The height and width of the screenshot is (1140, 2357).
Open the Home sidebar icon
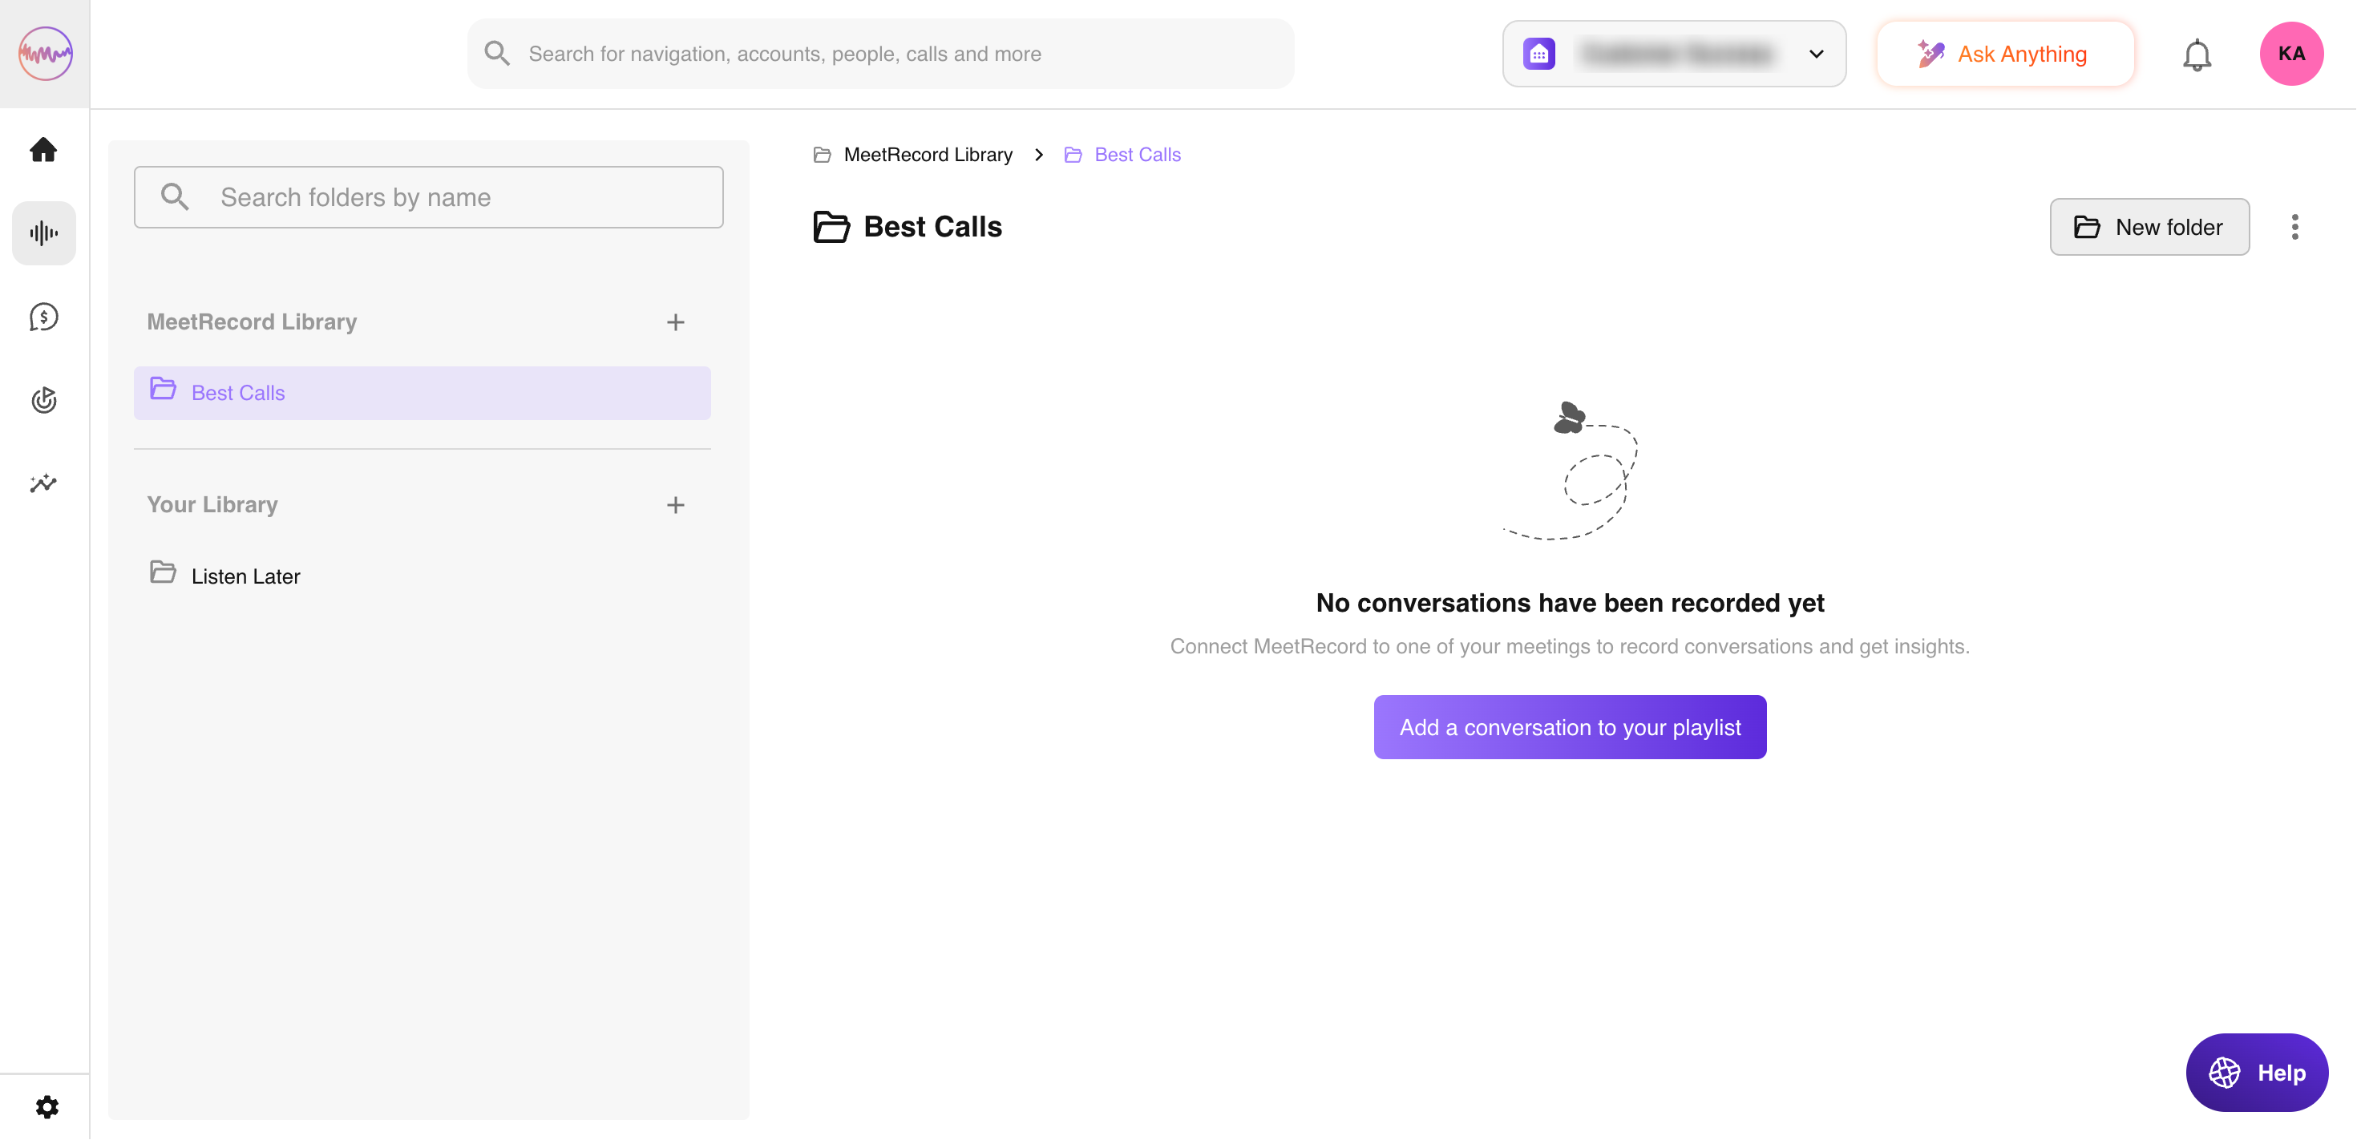pyautogui.click(x=43, y=149)
